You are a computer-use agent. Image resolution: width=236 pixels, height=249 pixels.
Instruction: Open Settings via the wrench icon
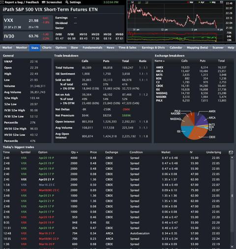(x=67, y=2)
